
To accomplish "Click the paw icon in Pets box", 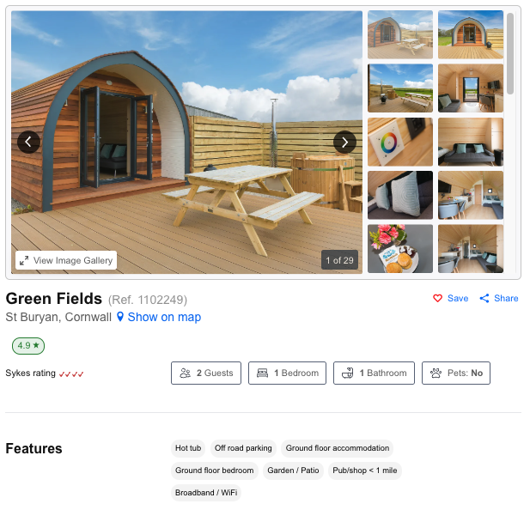I will pyautogui.click(x=436, y=373).
